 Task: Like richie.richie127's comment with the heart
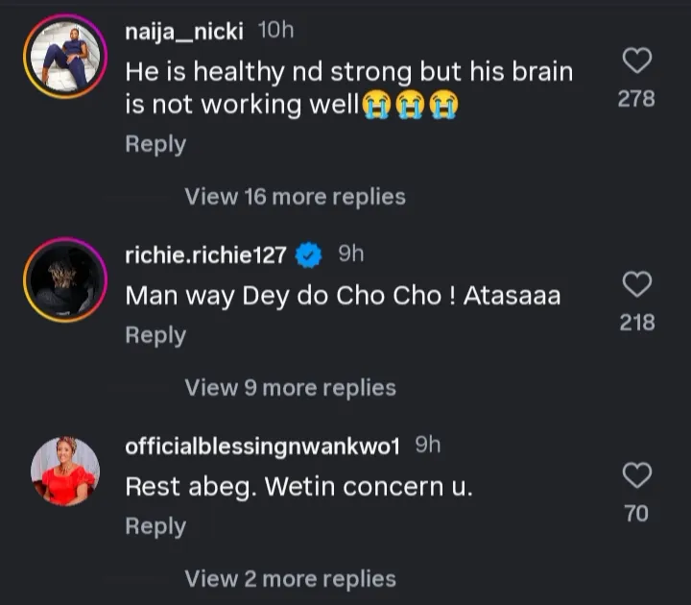tap(637, 283)
